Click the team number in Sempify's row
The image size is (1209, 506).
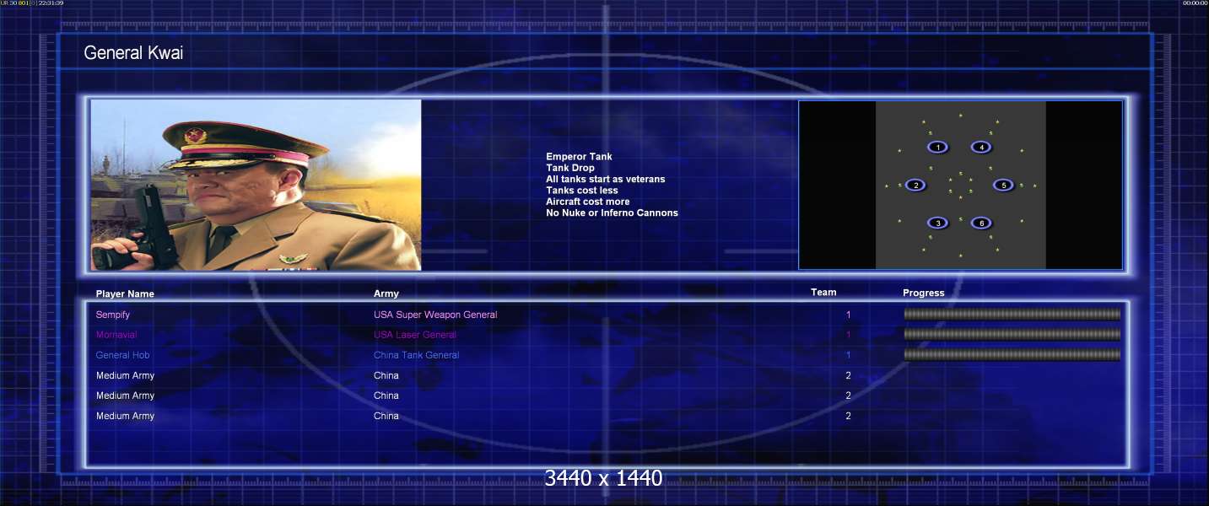pos(849,315)
